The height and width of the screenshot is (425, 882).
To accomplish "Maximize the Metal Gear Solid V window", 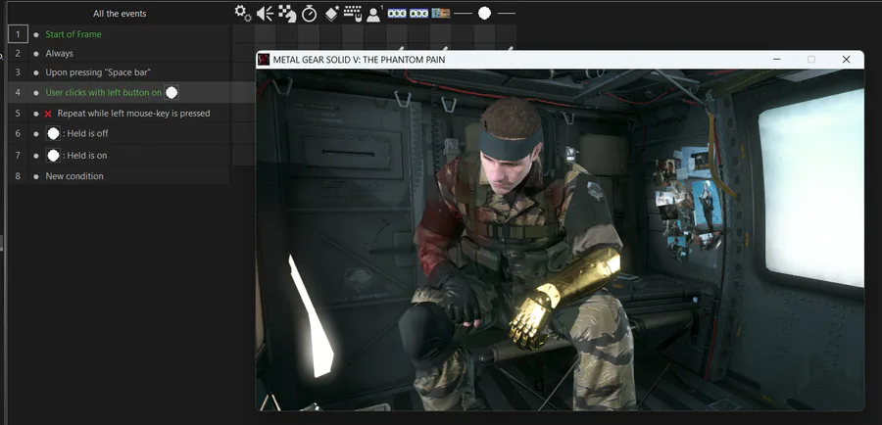I will click(x=811, y=60).
